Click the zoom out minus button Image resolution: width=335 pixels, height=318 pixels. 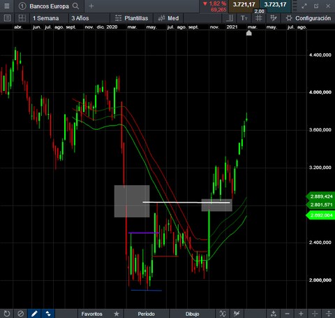(x=287, y=314)
